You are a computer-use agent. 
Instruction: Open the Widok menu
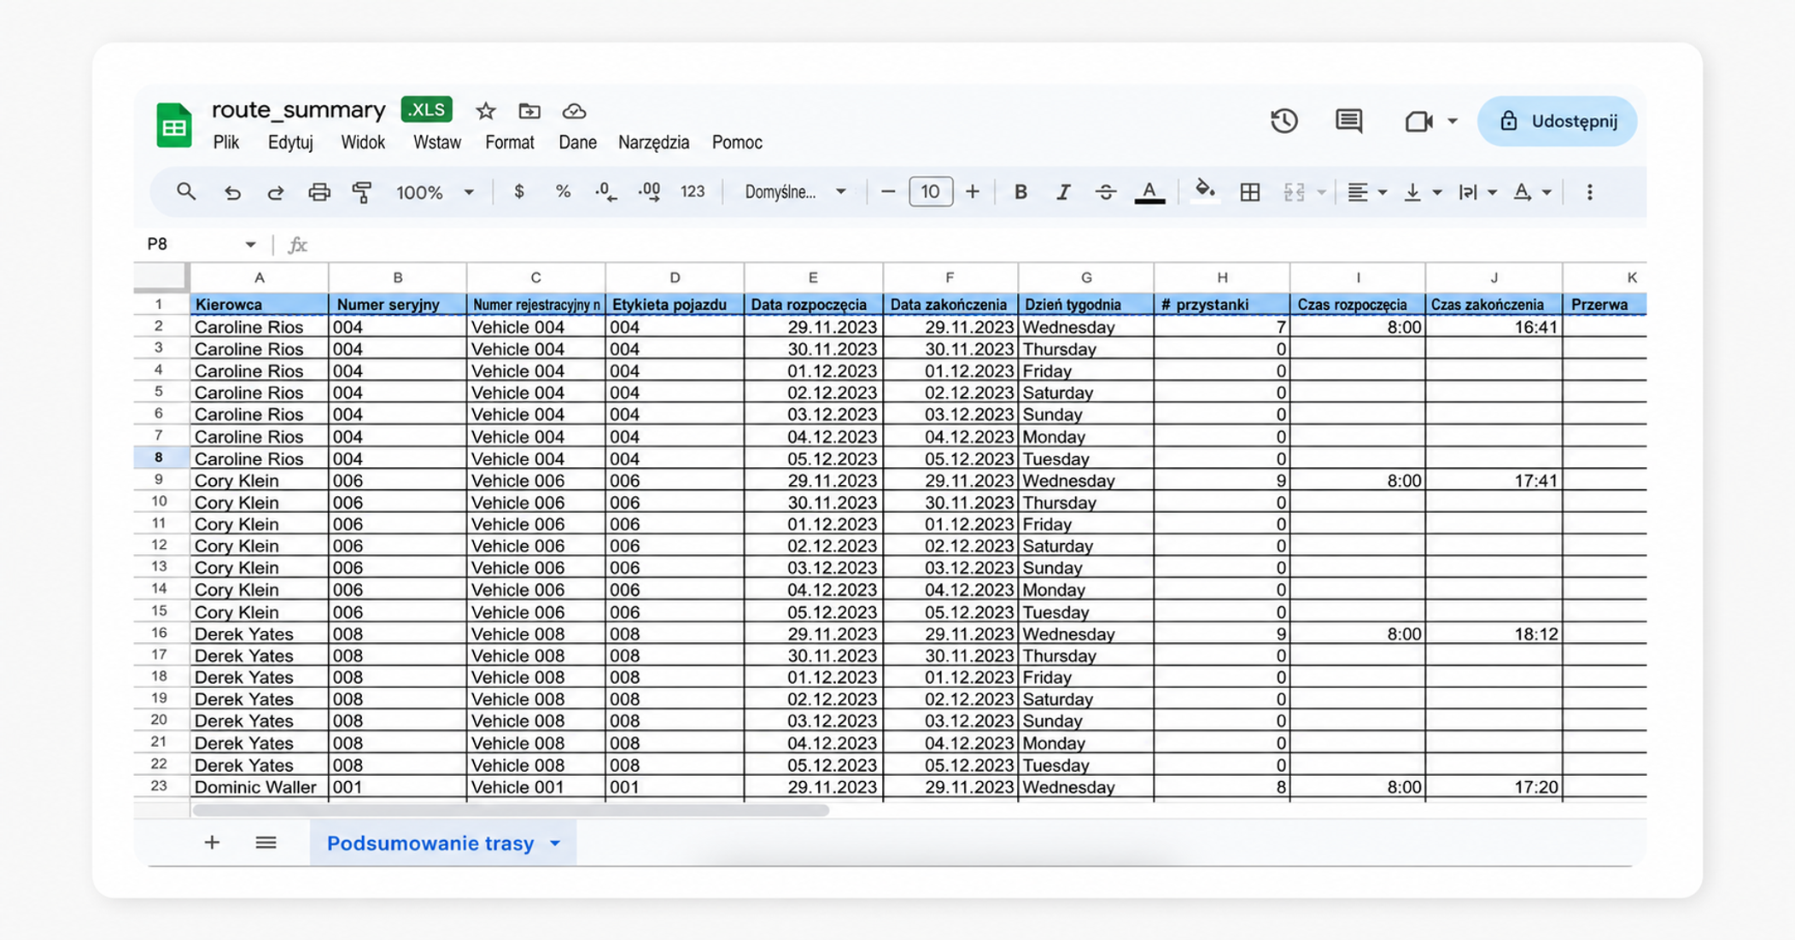(x=363, y=143)
